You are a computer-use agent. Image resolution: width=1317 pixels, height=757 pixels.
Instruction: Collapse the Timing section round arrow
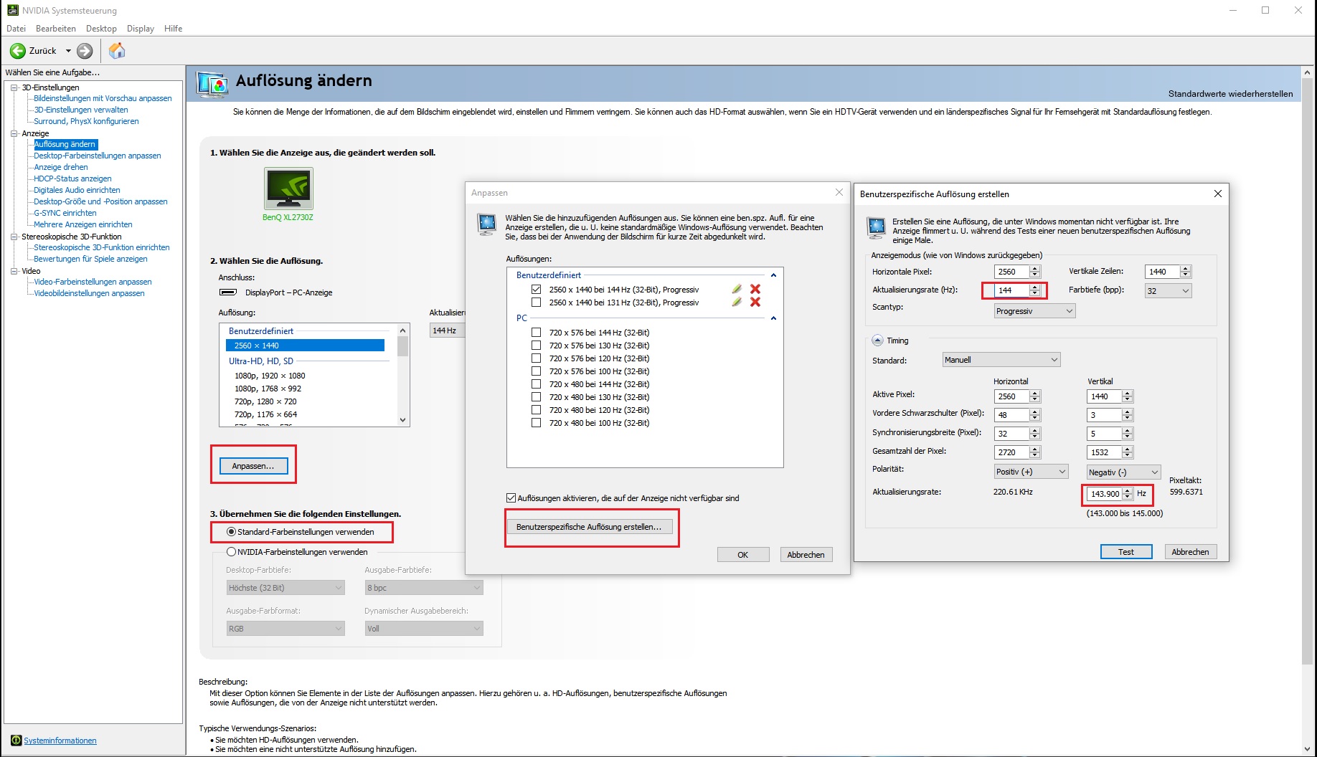[x=877, y=341]
